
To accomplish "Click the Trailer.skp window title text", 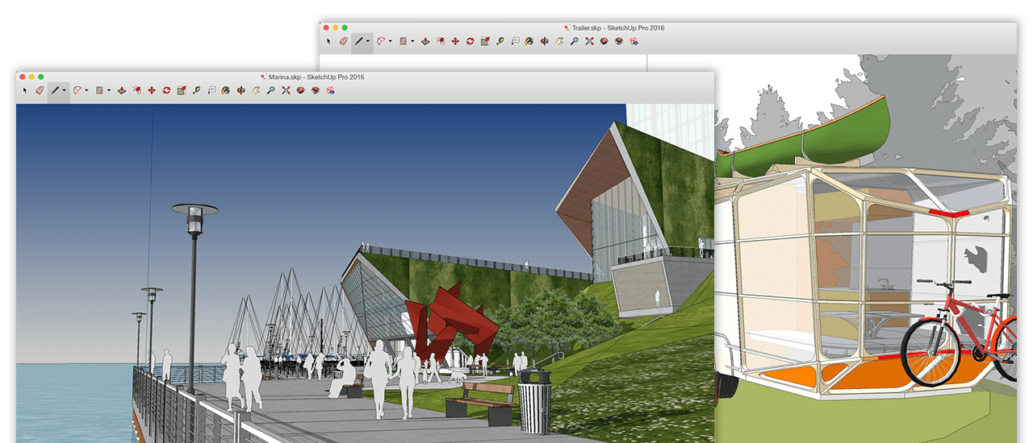I will coord(617,27).
